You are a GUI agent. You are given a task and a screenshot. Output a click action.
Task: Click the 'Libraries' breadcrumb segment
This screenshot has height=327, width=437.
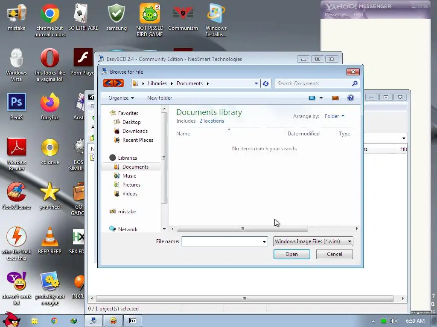pyautogui.click(x=157, y=83)
